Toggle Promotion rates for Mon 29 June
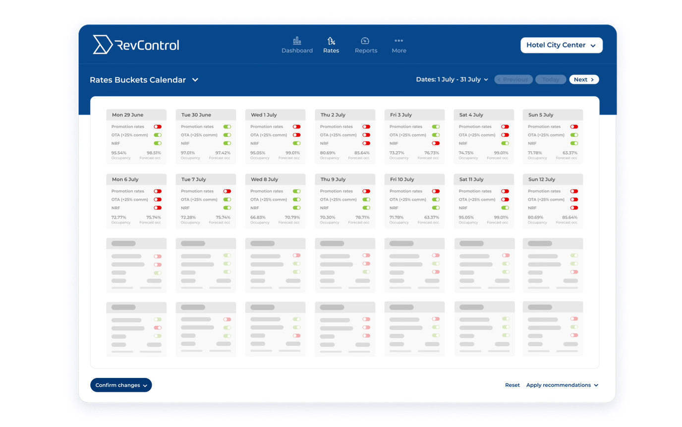Screen dimensions: 682x427 tap(158, 127)
